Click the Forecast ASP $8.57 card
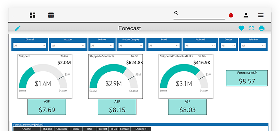Viewport: 280px width, 131px height. (x=247, y=78)
